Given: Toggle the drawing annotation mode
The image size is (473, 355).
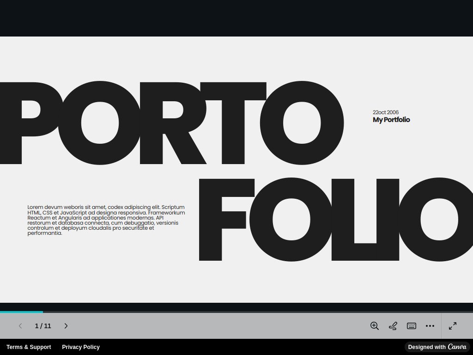Looking at the screenshot, I should pyautogui.click(x=393, y=326).
